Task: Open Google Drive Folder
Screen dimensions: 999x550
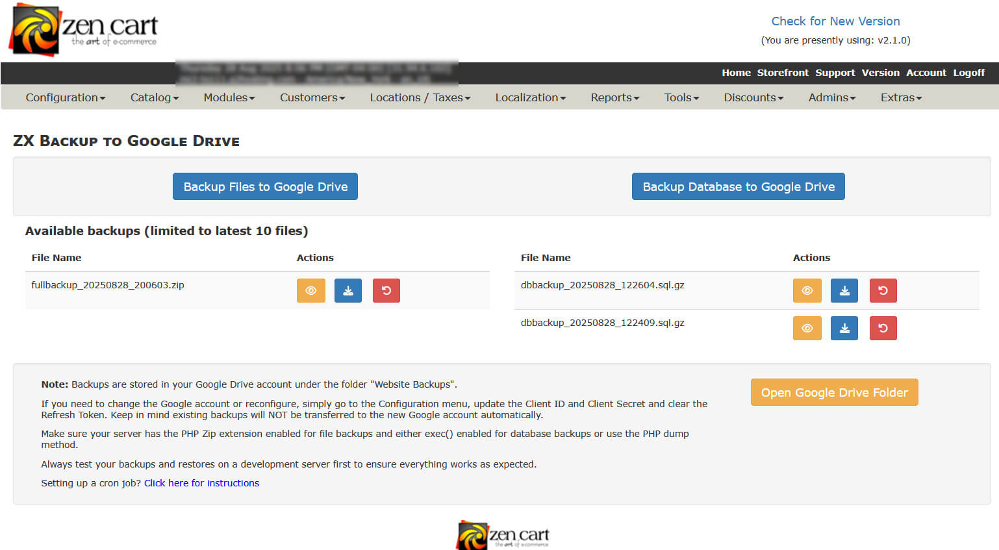Action: 834,392
